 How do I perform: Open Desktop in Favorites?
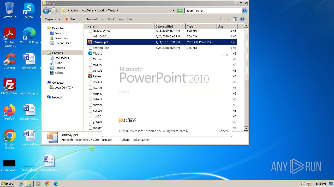pyautogui.click(x=60, y=33)
